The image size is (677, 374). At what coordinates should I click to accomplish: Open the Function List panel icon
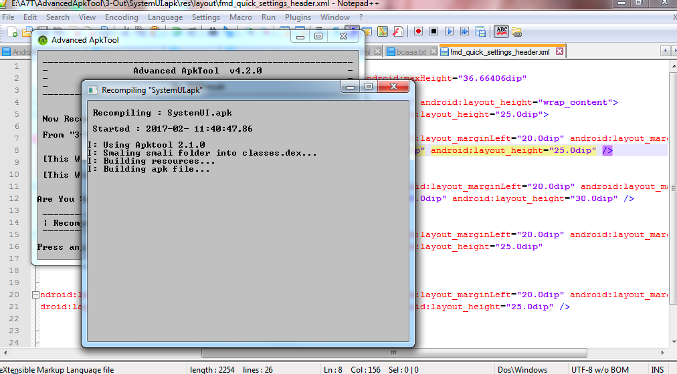pyautogui.click(x=398, y=31)
